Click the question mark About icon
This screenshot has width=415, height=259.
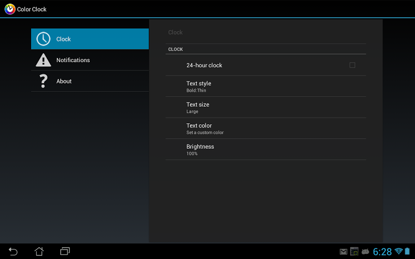pos(44,81)
